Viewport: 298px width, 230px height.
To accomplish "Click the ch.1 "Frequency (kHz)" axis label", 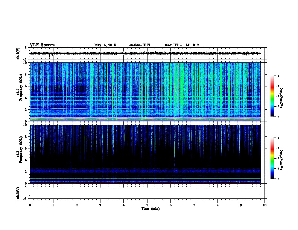I will 21,87.
